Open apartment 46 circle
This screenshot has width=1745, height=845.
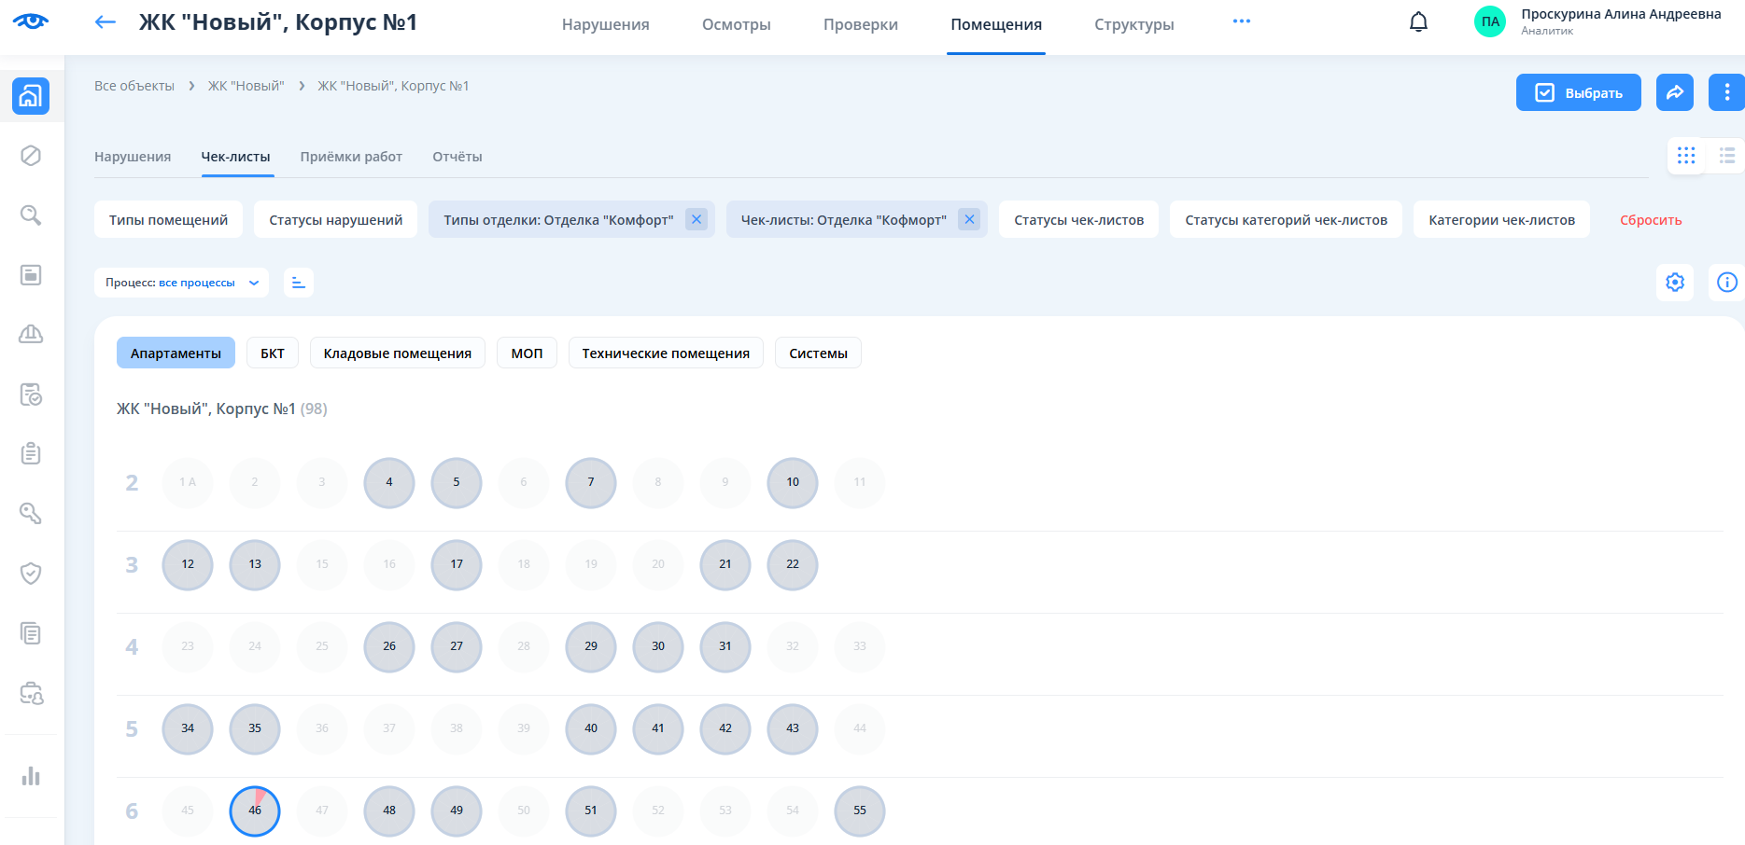(255, 810)
